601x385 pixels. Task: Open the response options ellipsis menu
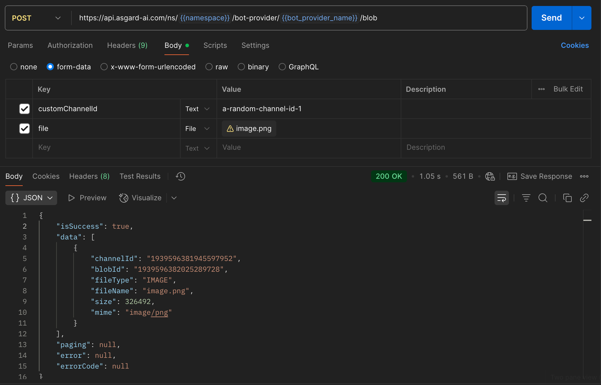pos(584,176)
